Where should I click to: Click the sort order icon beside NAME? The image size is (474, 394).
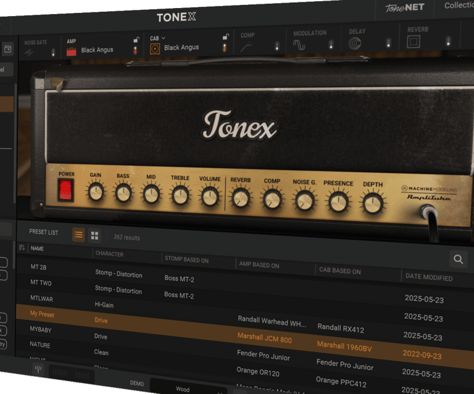(x=22, y=248)
